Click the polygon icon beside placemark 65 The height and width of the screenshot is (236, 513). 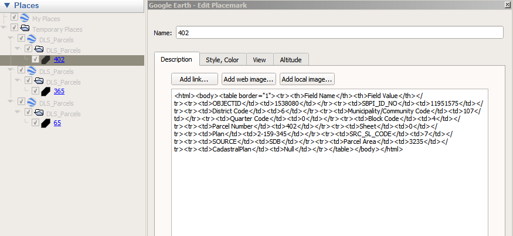46,123
